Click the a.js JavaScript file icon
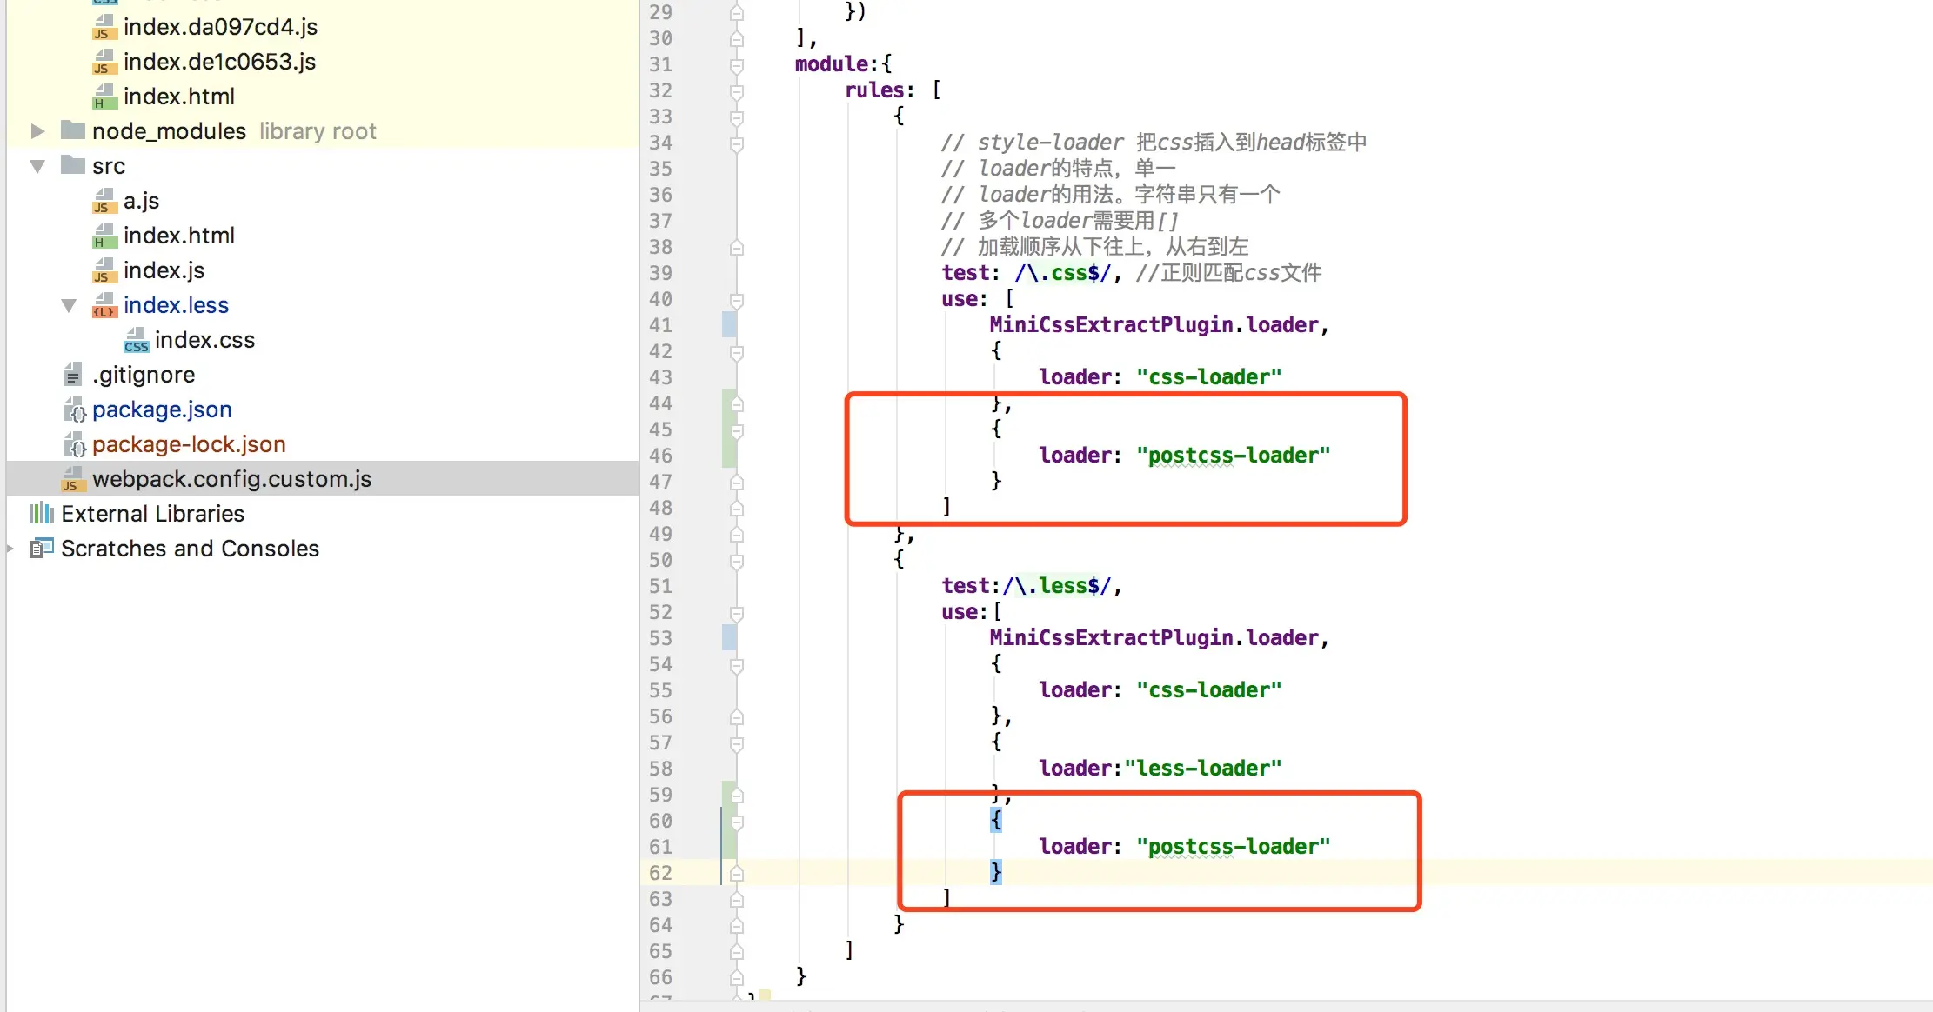Viewport: 1933px width, 1012px height. 104,202
